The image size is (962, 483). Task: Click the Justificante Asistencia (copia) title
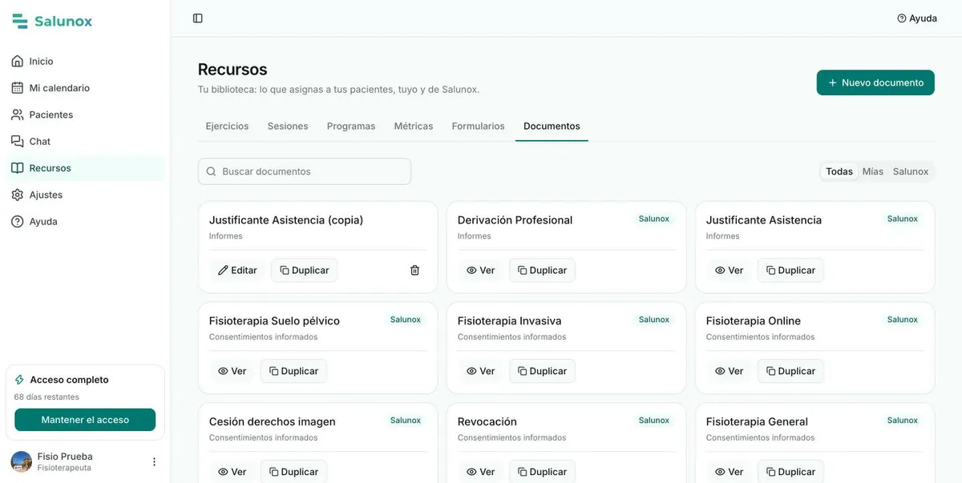(286, 220)
